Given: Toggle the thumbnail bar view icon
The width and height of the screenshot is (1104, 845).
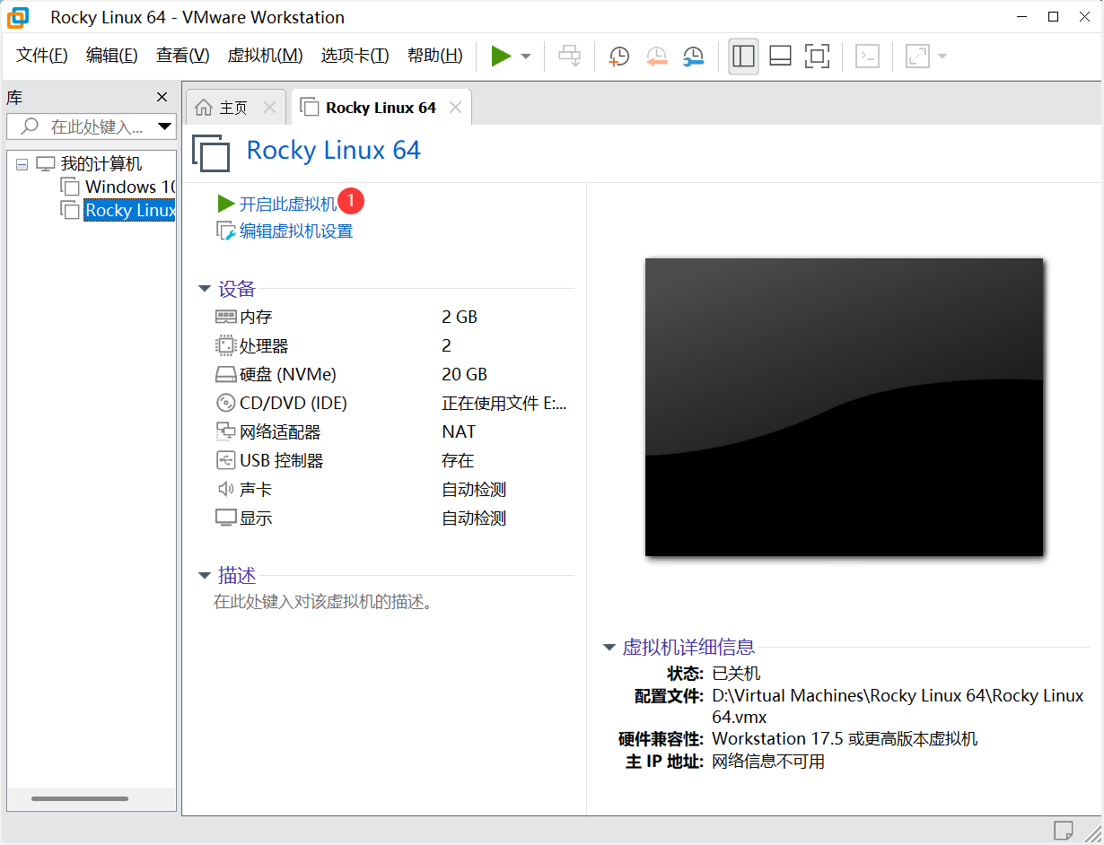Looking at the screenshot, I should point(780,57).
